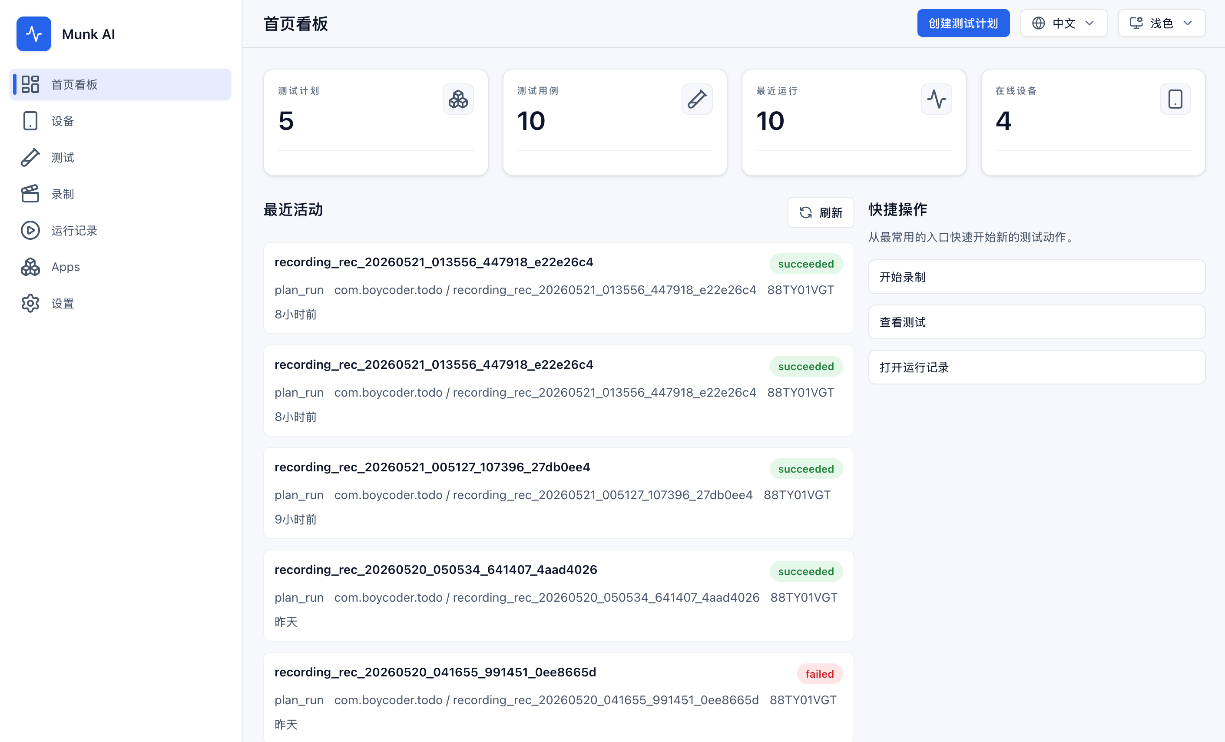This screenshot has width=1225, height=742.
Task: Click the chevron on the 浅色 dropdown
Action: coord(1188,23)
